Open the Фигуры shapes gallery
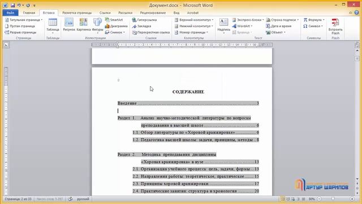This screenshot has width=362, height=204. point(97,25)
